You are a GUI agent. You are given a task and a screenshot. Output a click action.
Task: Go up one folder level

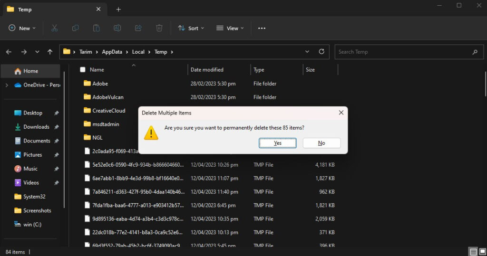click(x=50, y=52)
